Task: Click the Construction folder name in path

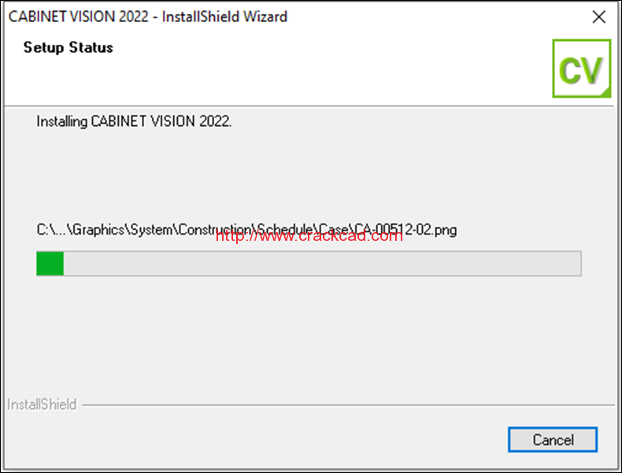Action: coord(215,230)
